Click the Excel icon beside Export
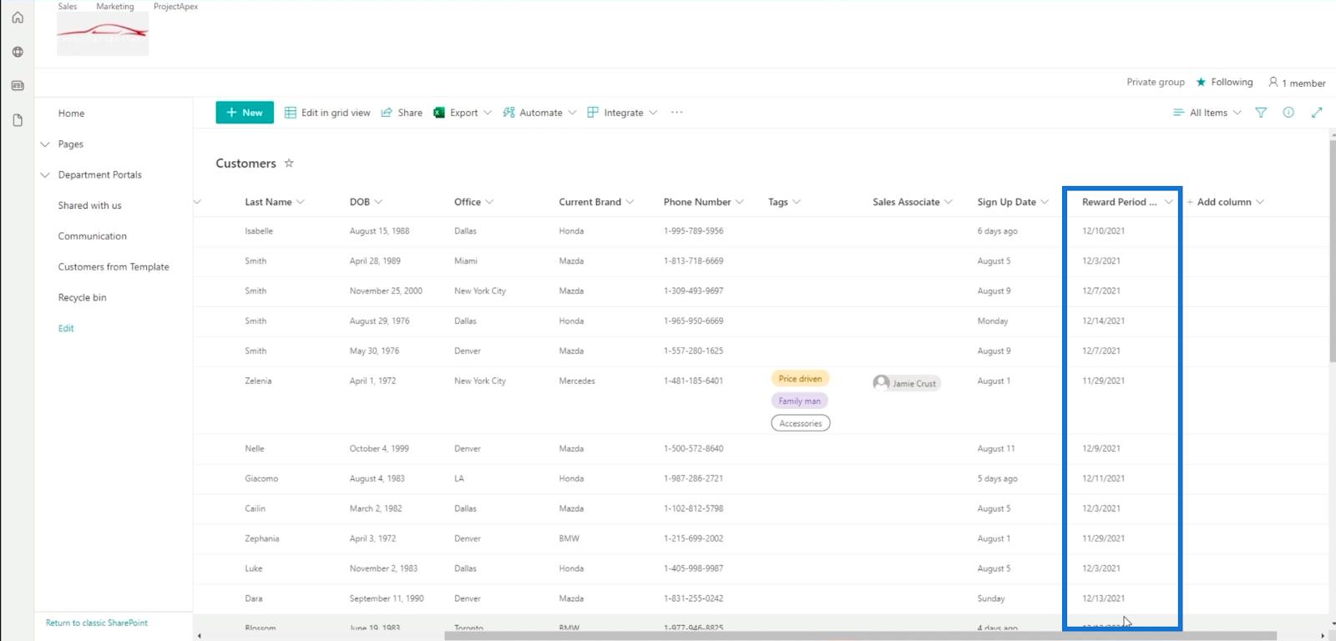The image size is (1336, 641). coord(438,113)
